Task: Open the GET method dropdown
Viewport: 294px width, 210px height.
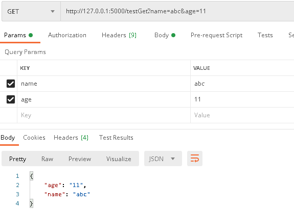Action: [31, 11]
